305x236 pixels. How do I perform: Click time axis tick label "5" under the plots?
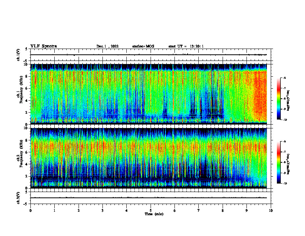tap(151, 211)
